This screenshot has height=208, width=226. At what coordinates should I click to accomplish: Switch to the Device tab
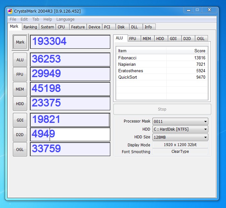[x=94, y=27]
